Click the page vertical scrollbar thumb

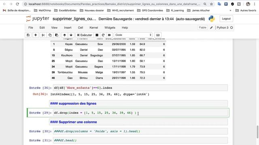pos(257,132)
